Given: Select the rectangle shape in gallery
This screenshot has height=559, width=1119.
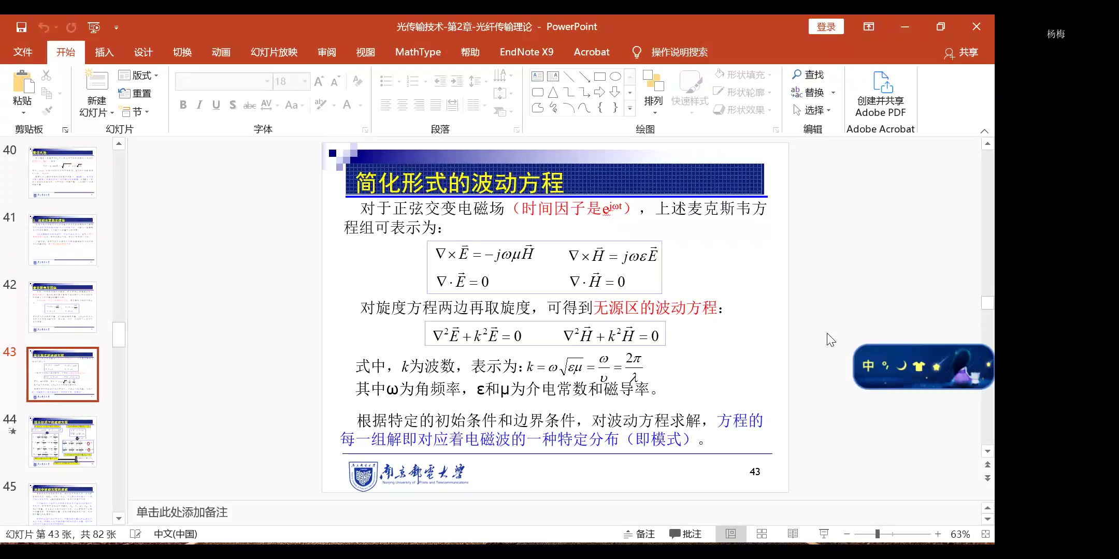Looking at the screenshot, I should 600,76.
